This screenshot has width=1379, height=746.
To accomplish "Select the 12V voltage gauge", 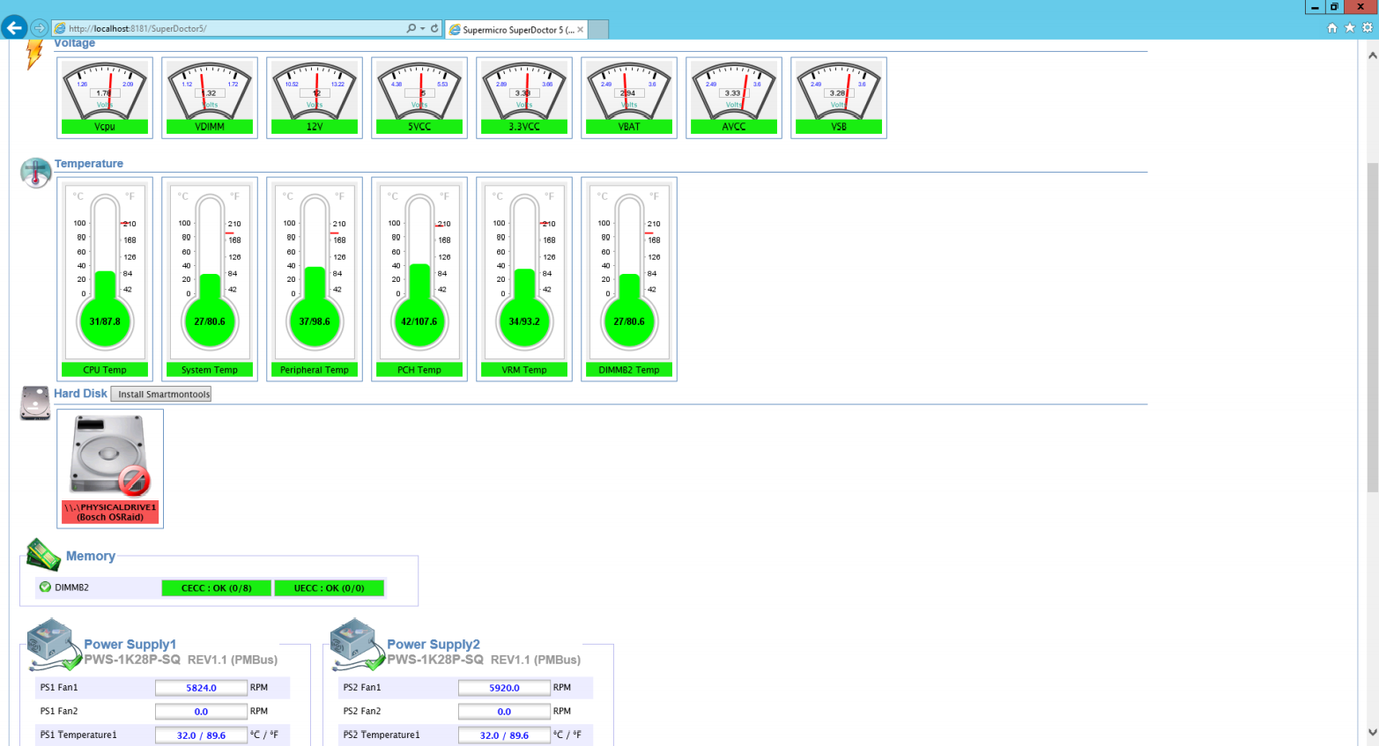I will pyautogui.click(x=315, y=98).
